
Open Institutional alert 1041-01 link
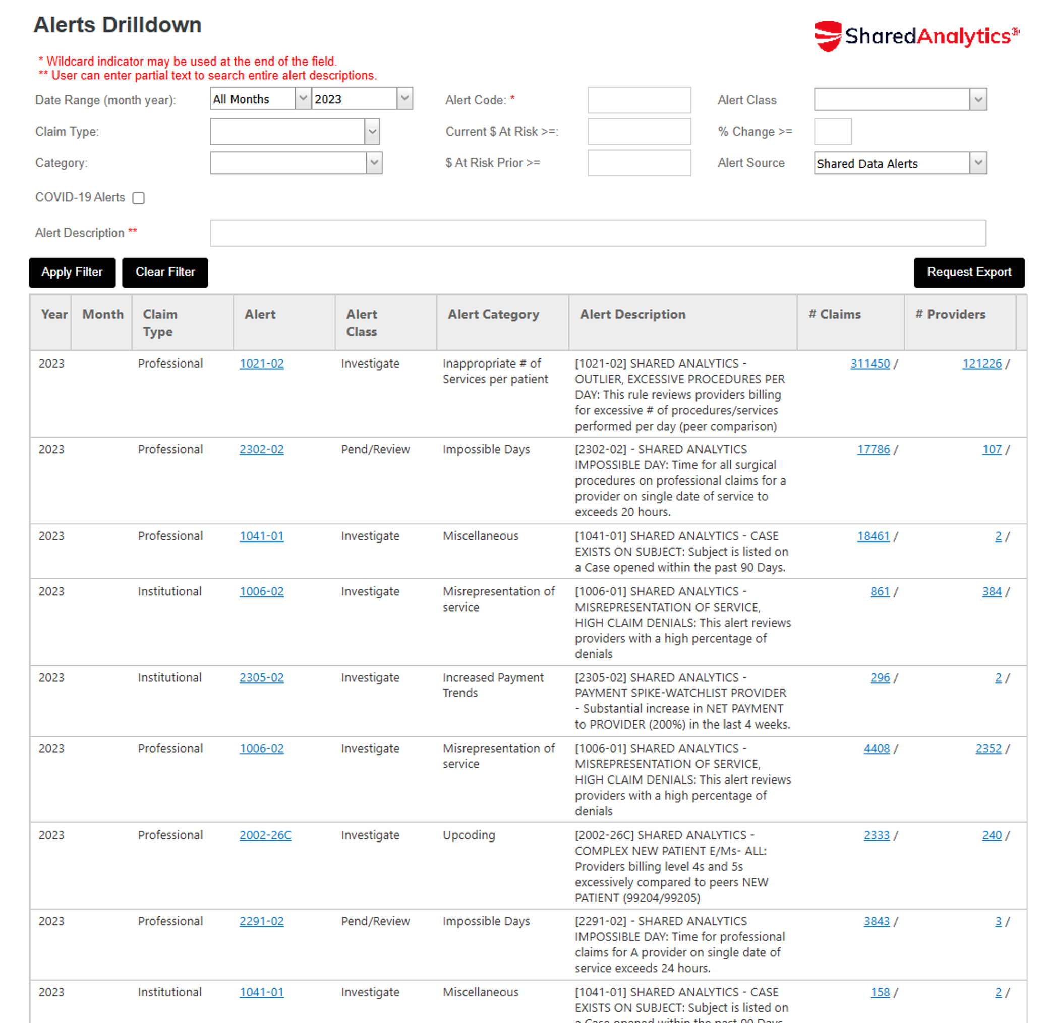(261, 992)
